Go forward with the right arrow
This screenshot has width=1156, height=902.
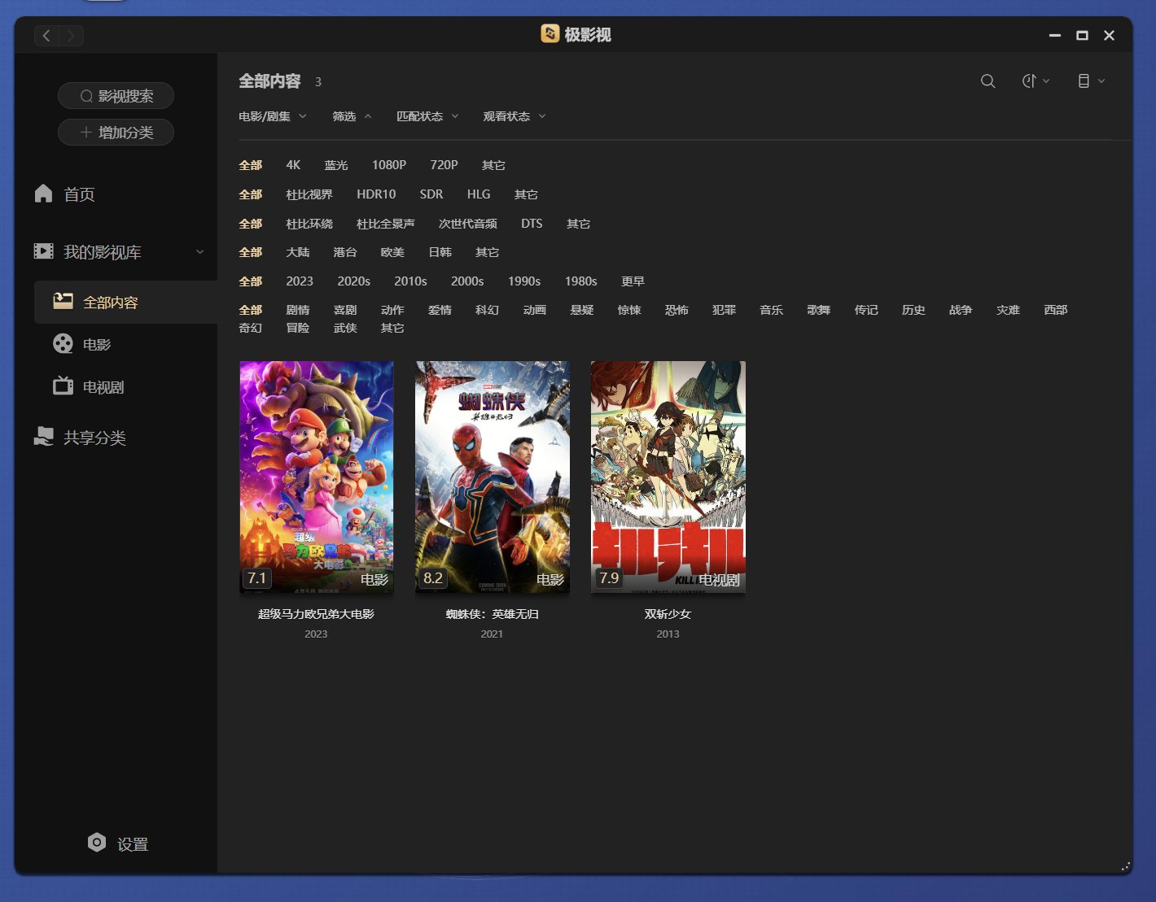pyautogui.click(x=71, y=35)
